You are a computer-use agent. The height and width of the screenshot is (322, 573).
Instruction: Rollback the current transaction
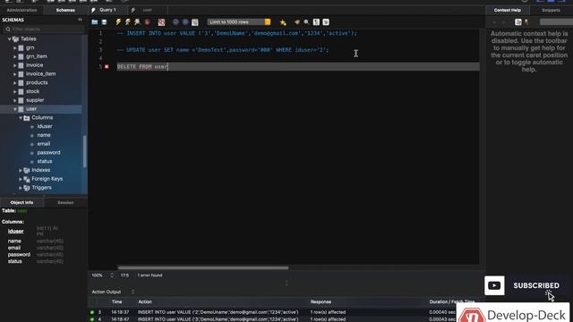(x=185, y=22)
